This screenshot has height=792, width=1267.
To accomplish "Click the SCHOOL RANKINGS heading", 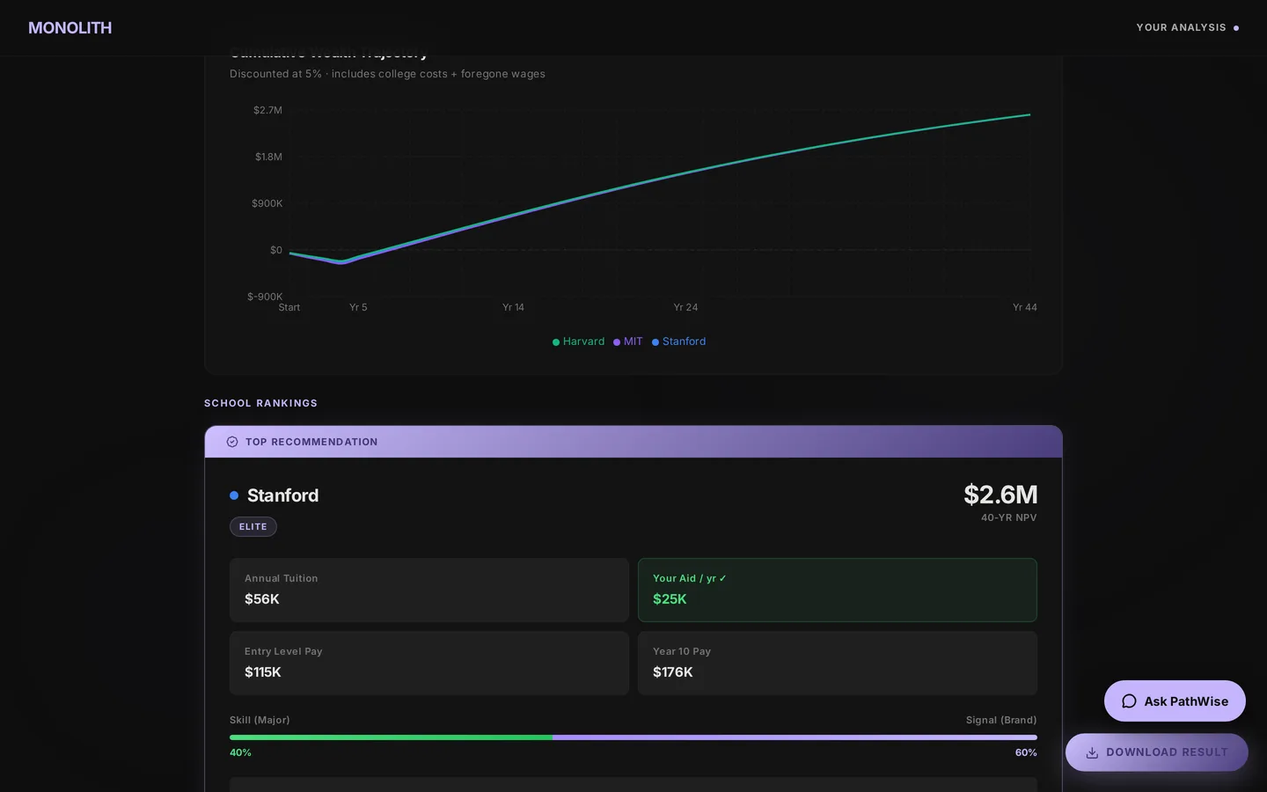I will (x=260, y=403).
